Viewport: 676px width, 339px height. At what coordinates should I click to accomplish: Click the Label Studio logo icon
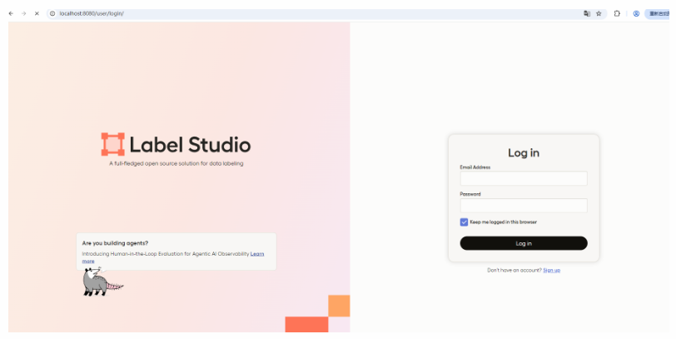(x=113, y=144)
